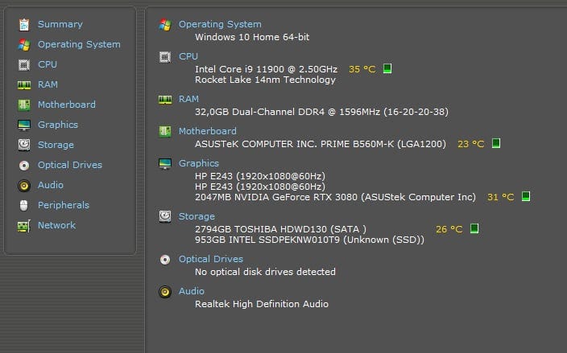Click the ASUSTeK PRIME B560M-K motherboard line
The image size is (567, 353).
coord(321,144)
